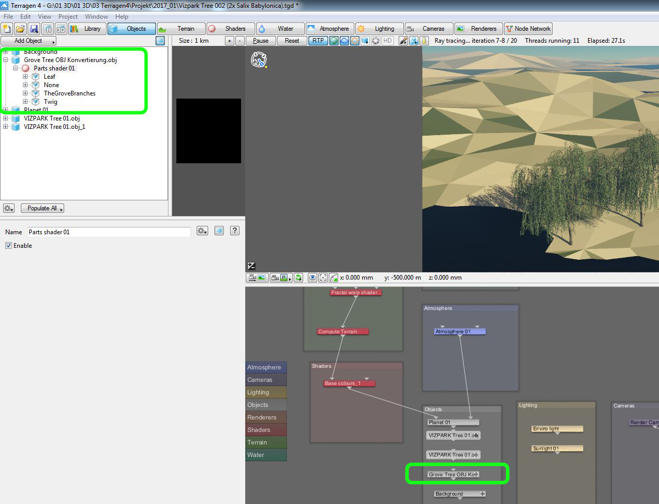Toggle the HD preview button
This screenshot has height=504, width=659.
tap(388, 41)
